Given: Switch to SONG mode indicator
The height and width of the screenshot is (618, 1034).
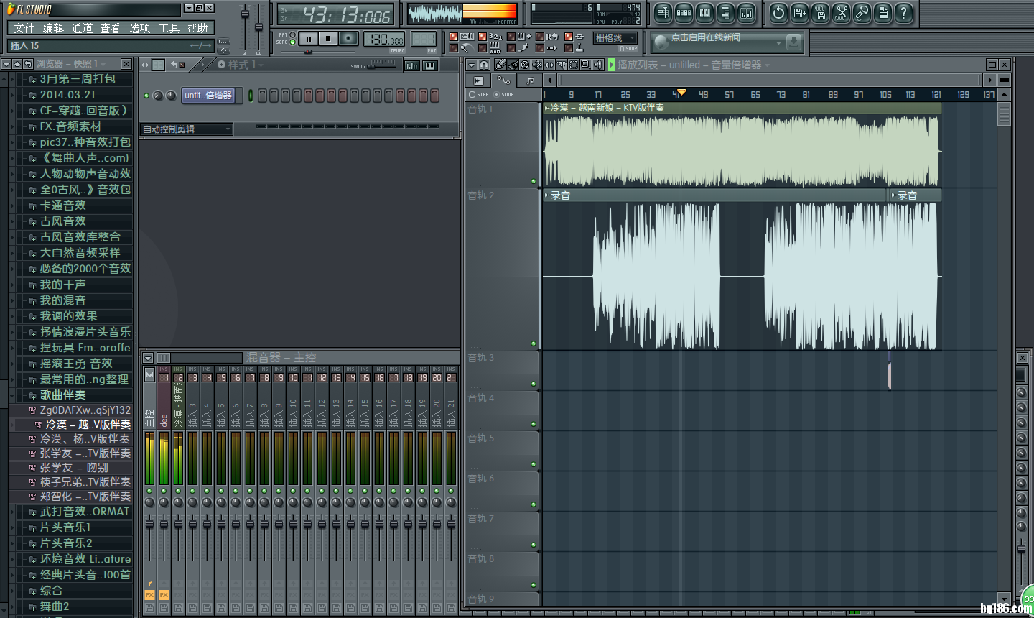Looking at the screenshot, I should coord(292,42).
